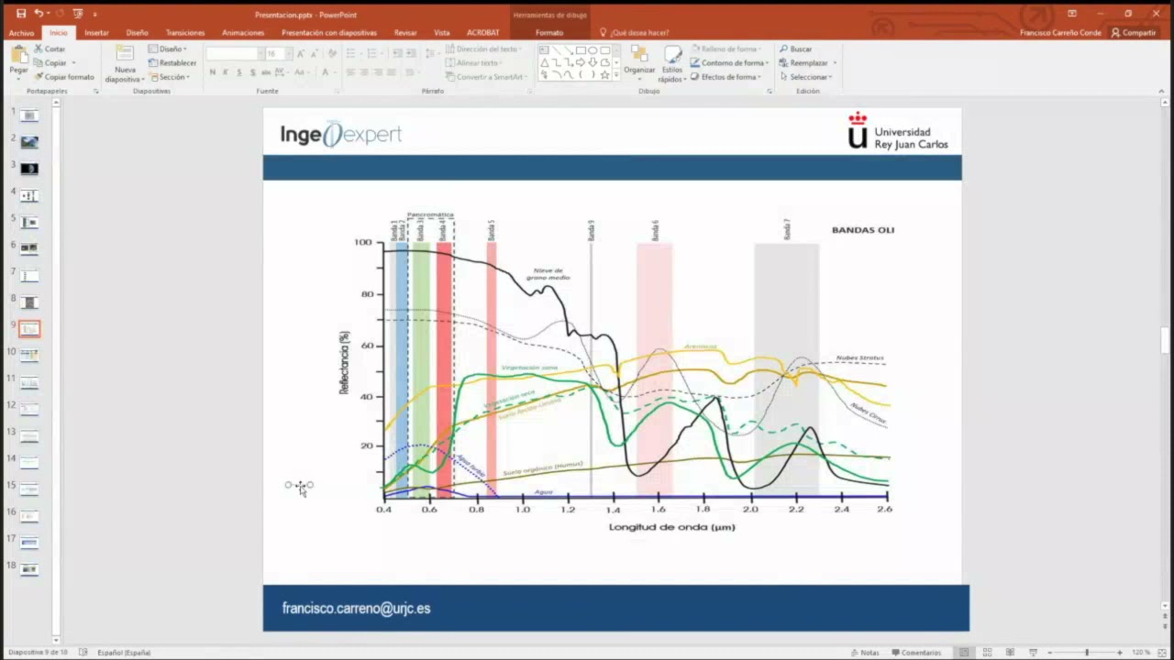
Task: Switch to Transiciones tab
Action: [185, 33]
